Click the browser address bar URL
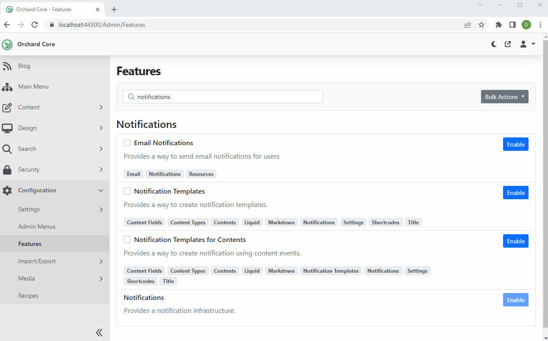 (x=102, y=25)
